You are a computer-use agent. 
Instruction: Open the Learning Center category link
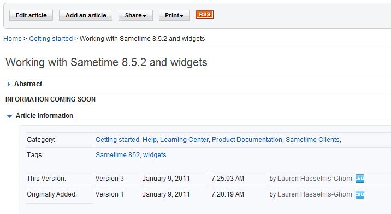[184, 140]
